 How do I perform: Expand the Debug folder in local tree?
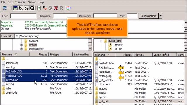(21, 45)
